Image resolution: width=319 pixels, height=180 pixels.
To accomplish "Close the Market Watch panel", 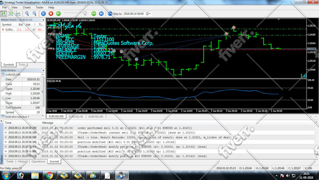I will pos(43,20).
